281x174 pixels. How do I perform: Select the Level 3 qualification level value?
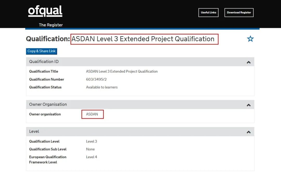91,141
